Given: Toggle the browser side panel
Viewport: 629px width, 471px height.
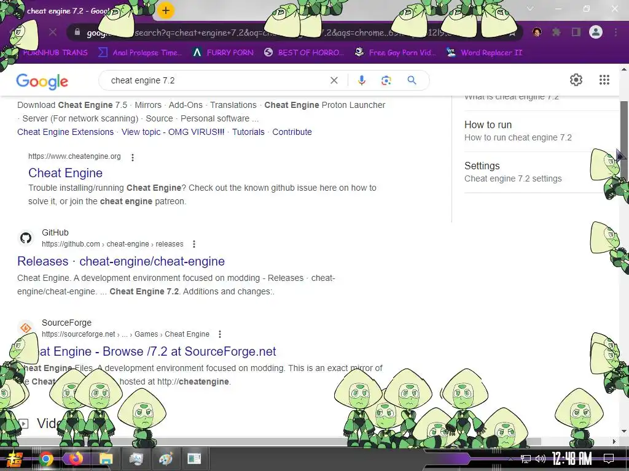Looking at the screenshot, I should tap(576, 32).
